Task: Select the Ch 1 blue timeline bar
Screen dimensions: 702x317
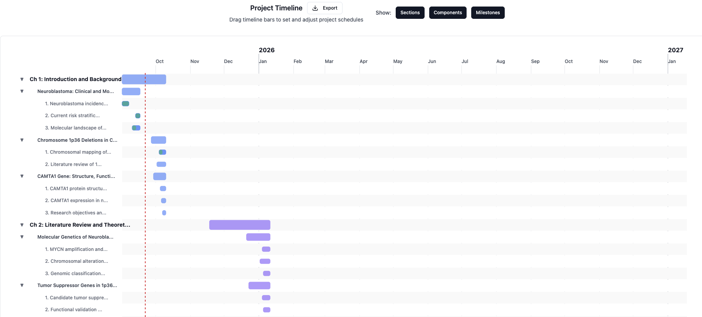Action: point(144,79)
